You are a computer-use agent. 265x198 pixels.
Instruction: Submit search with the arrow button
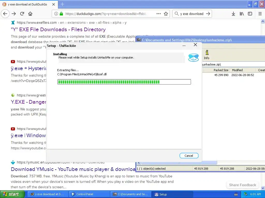[208, 14]
